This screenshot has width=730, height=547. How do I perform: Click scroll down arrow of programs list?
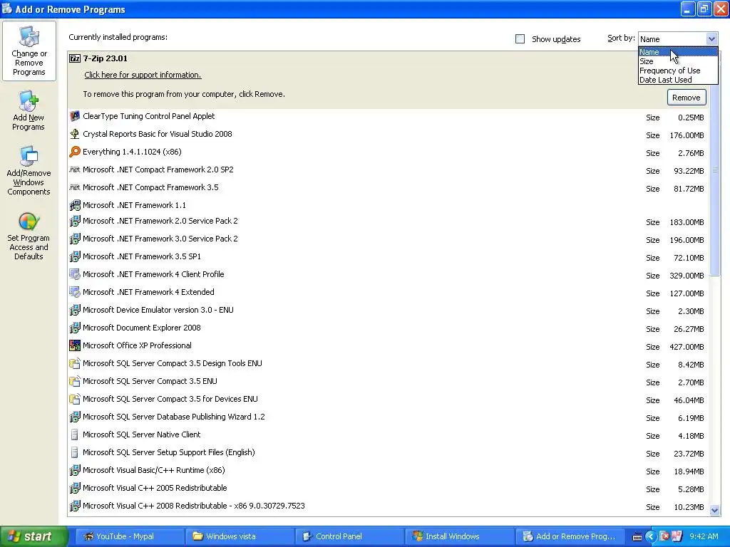(x=714, y=510)
